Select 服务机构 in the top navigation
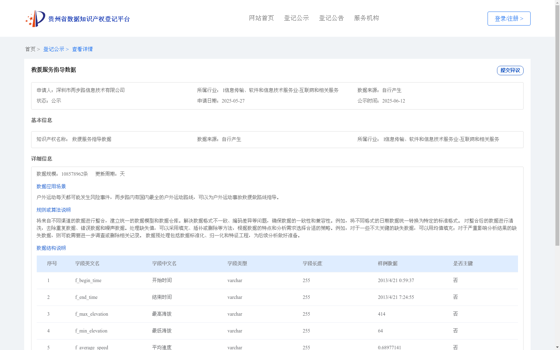 (x=366, y=18)
